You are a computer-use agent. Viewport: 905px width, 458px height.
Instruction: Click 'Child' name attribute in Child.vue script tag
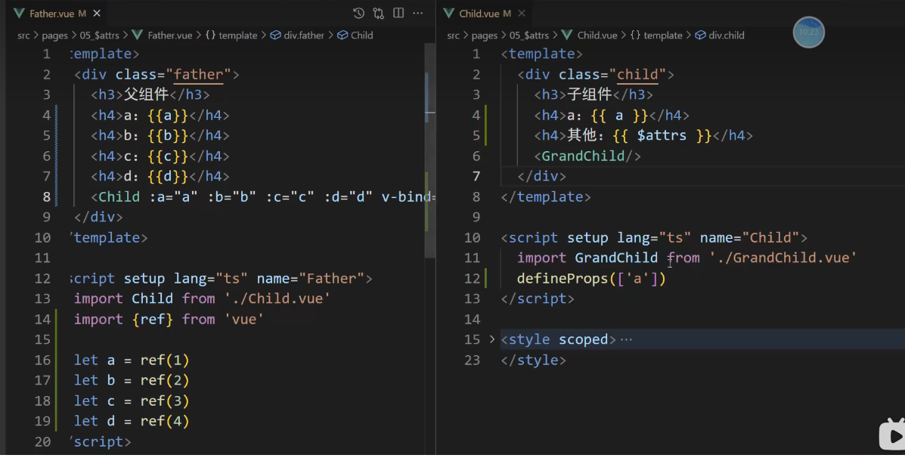coord(770,237)
